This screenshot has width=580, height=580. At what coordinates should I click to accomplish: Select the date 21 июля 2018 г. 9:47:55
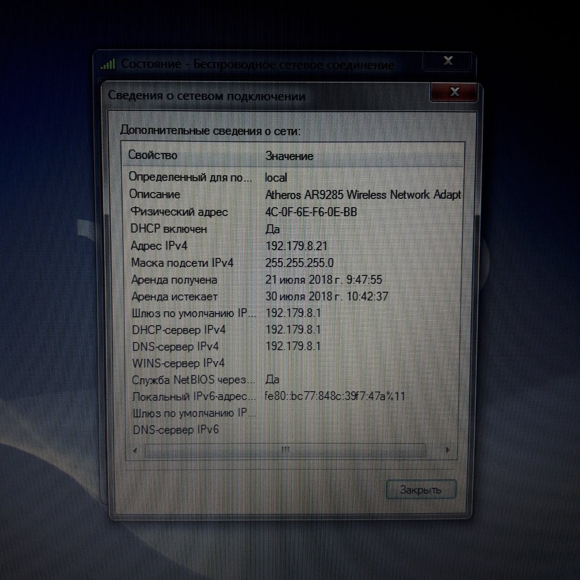(324, 280)
